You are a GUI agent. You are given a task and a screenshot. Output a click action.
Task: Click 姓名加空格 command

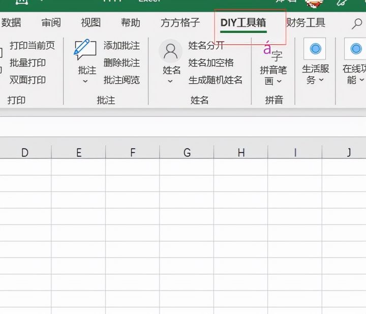211,63
